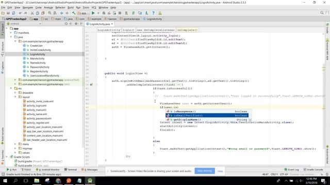330x185 pixels.
Task: Expand the manifests folder node
Action: coord(11,33)
